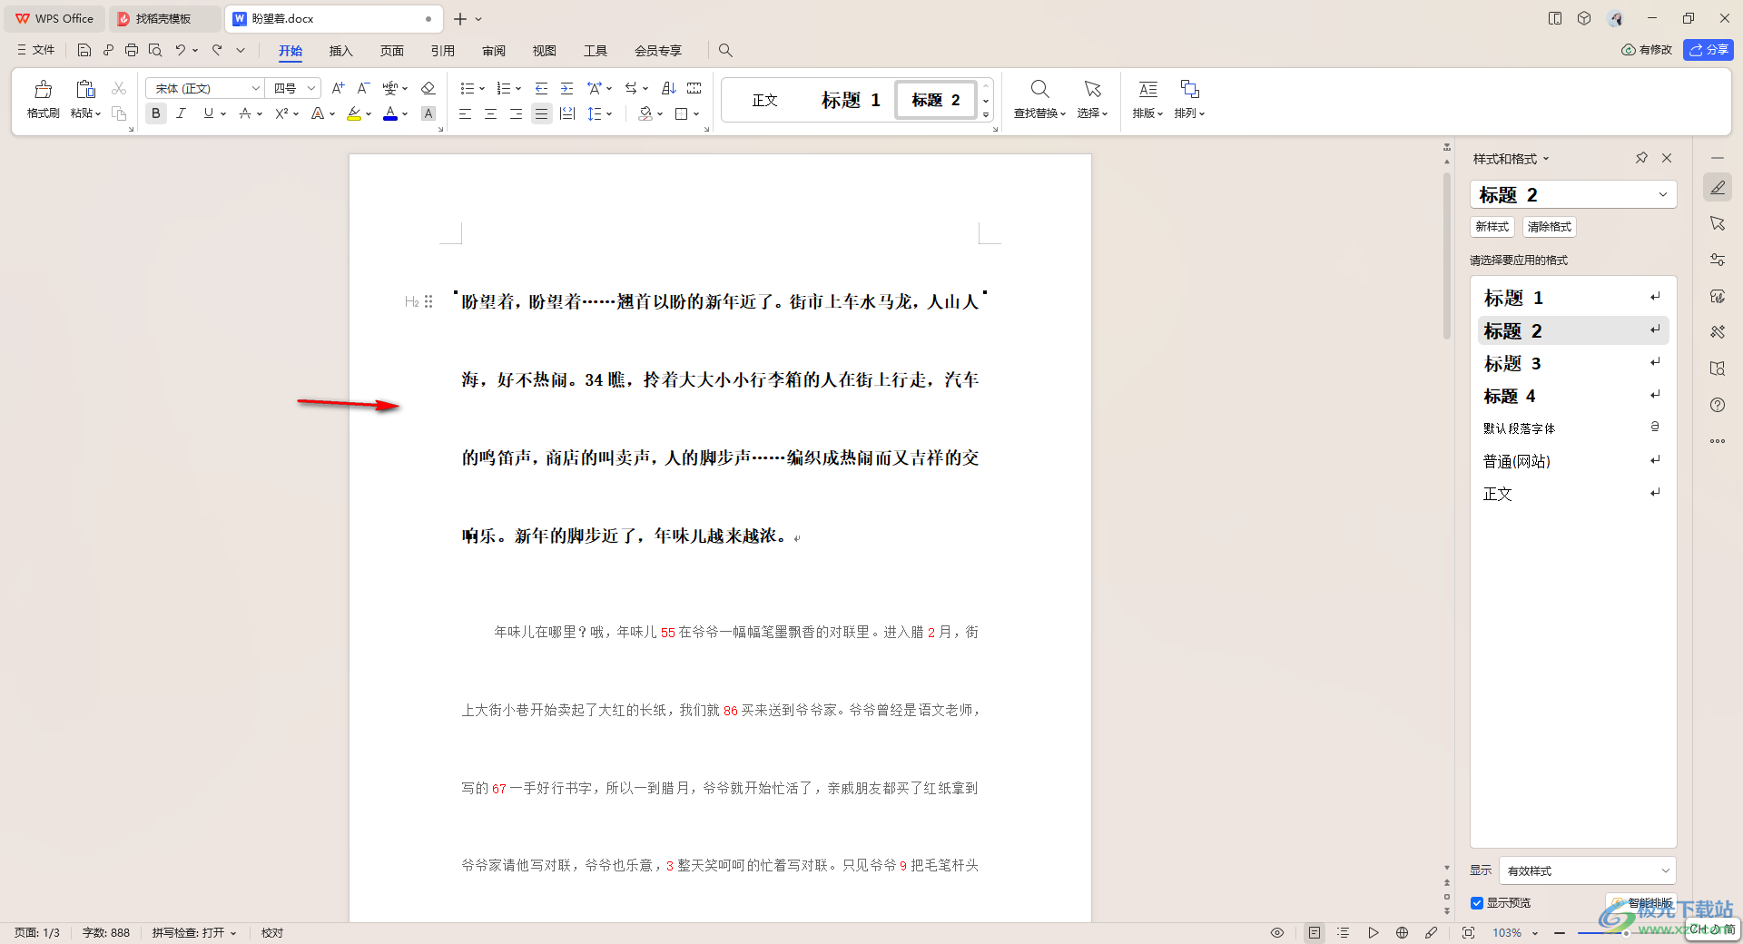Click the paragraph drag handle beside heading

coord(428,301)
